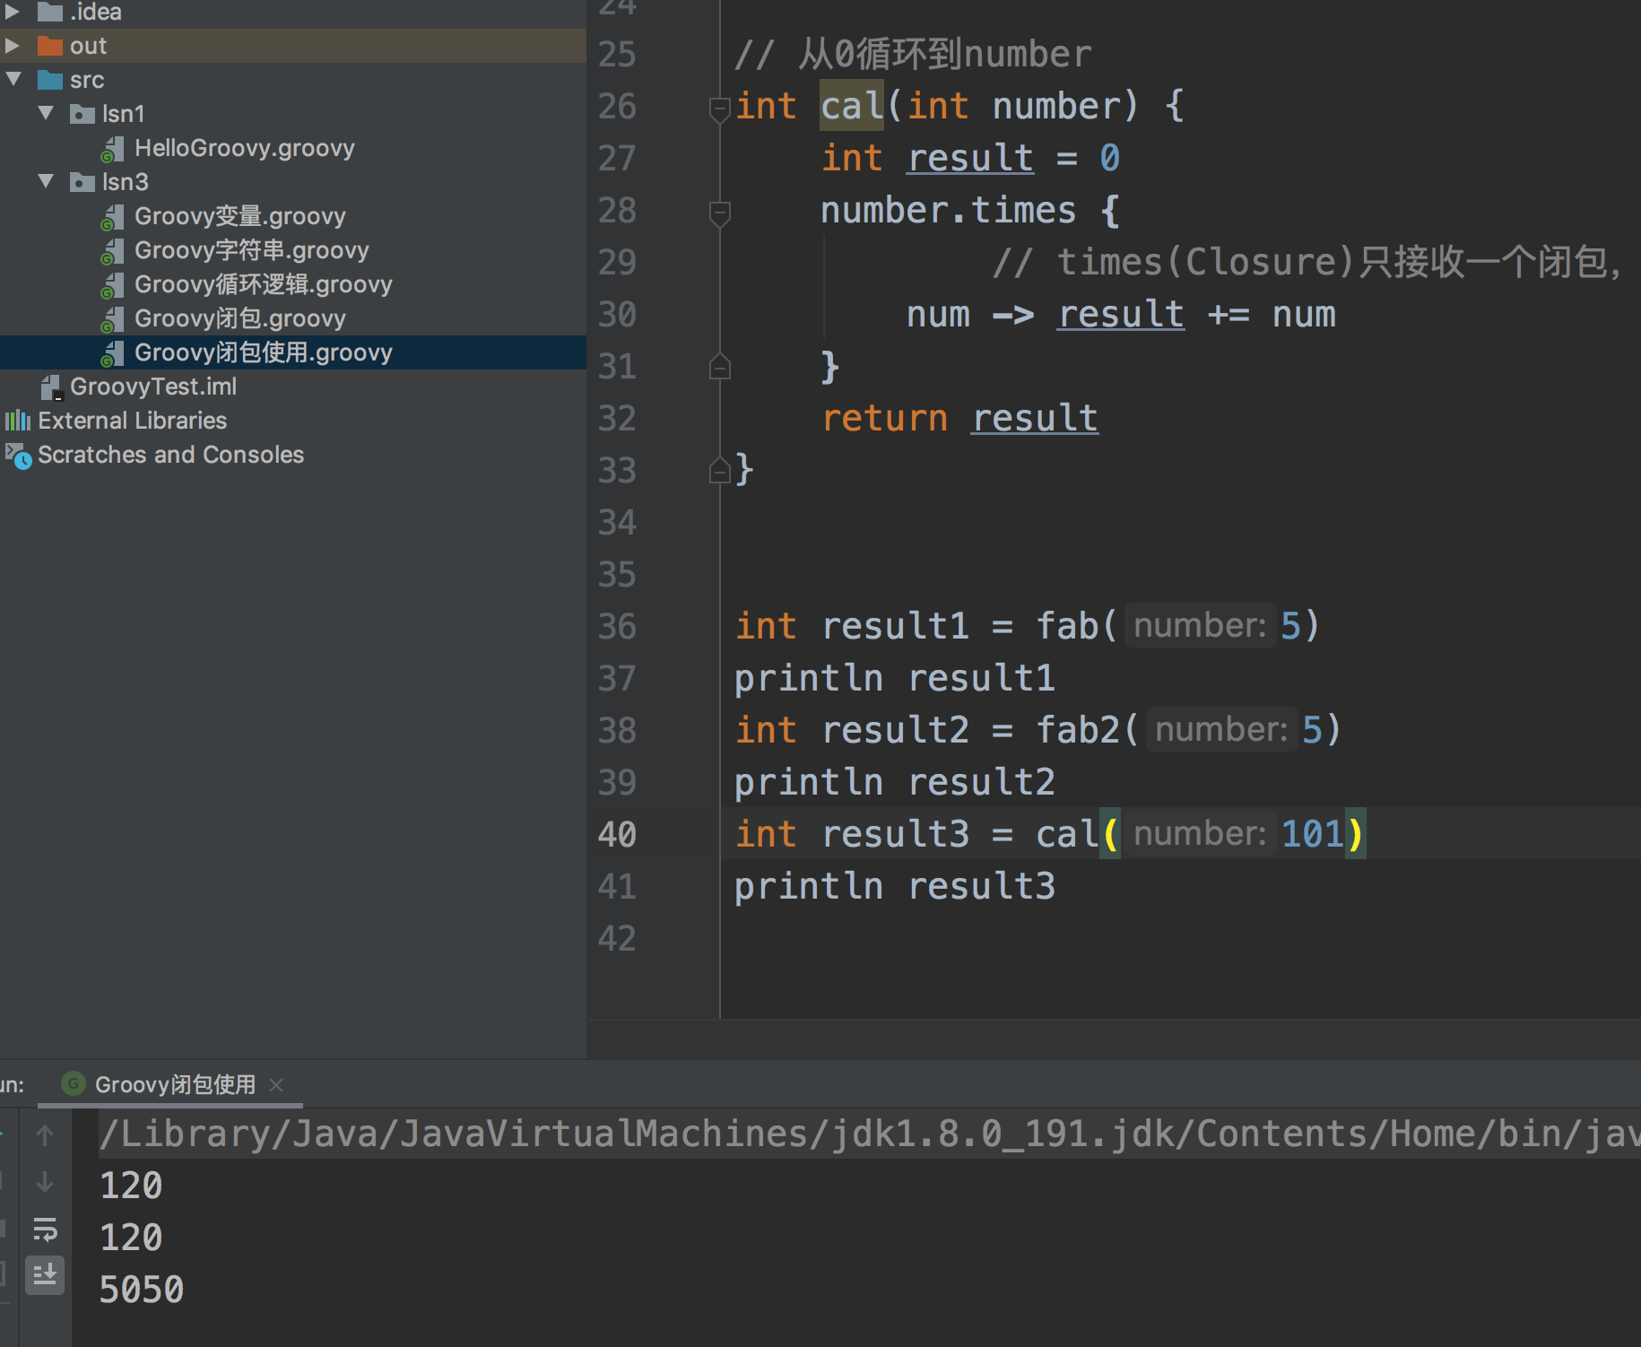Click the fab2 call on line 38
The image size is (1641, 1347).
[1077, 730]
